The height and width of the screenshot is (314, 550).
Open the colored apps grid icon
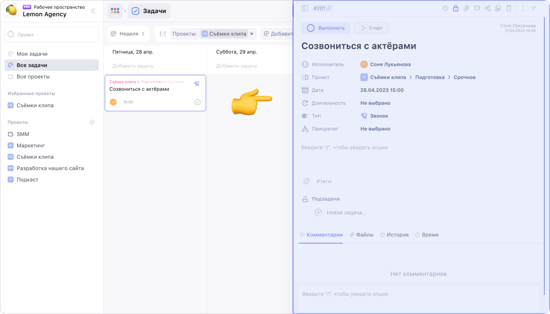pos(115,11)
